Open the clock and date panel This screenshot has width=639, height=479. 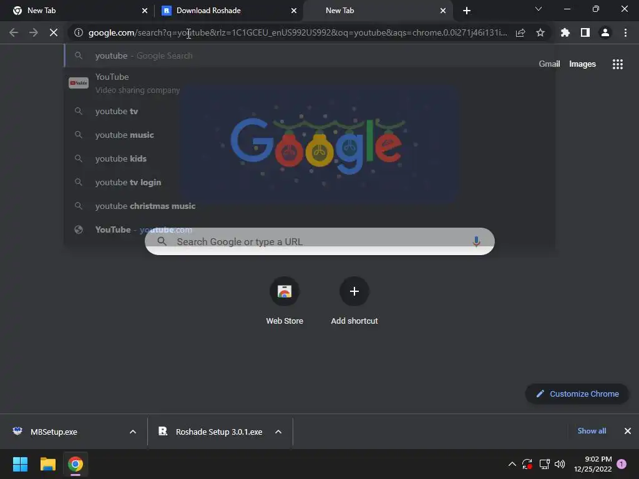[593, 464]
